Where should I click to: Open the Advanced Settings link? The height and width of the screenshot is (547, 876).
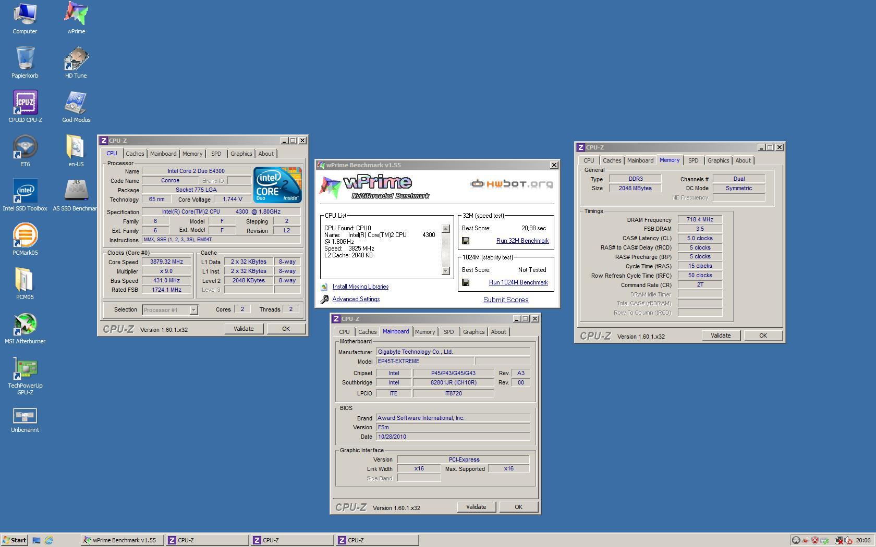point(356,299)
